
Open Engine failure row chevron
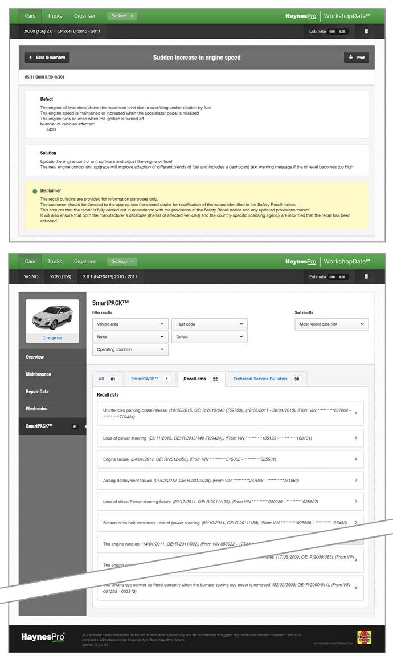(356, 459)
